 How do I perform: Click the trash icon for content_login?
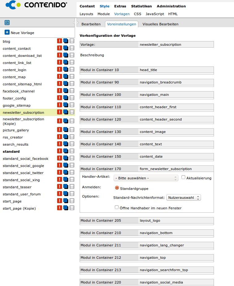(72, 70)
